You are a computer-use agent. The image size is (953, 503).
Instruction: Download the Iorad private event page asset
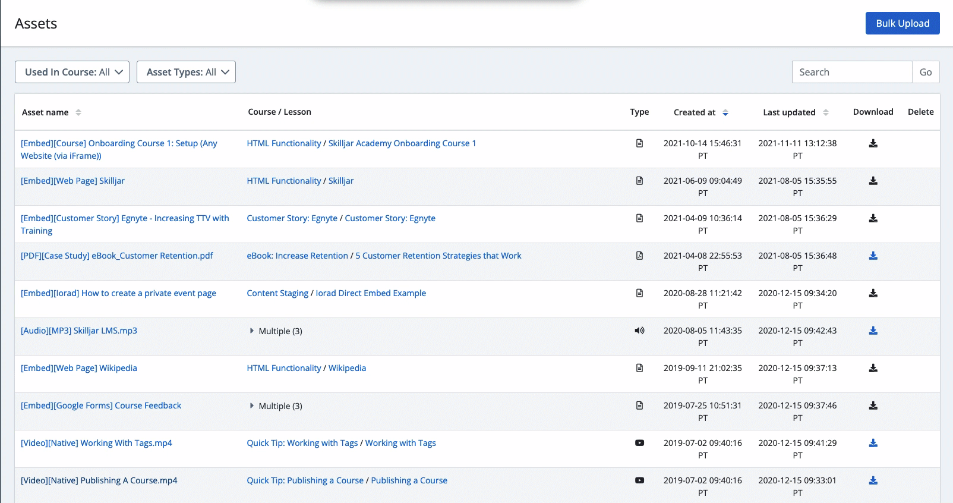(x=873, y=293)
